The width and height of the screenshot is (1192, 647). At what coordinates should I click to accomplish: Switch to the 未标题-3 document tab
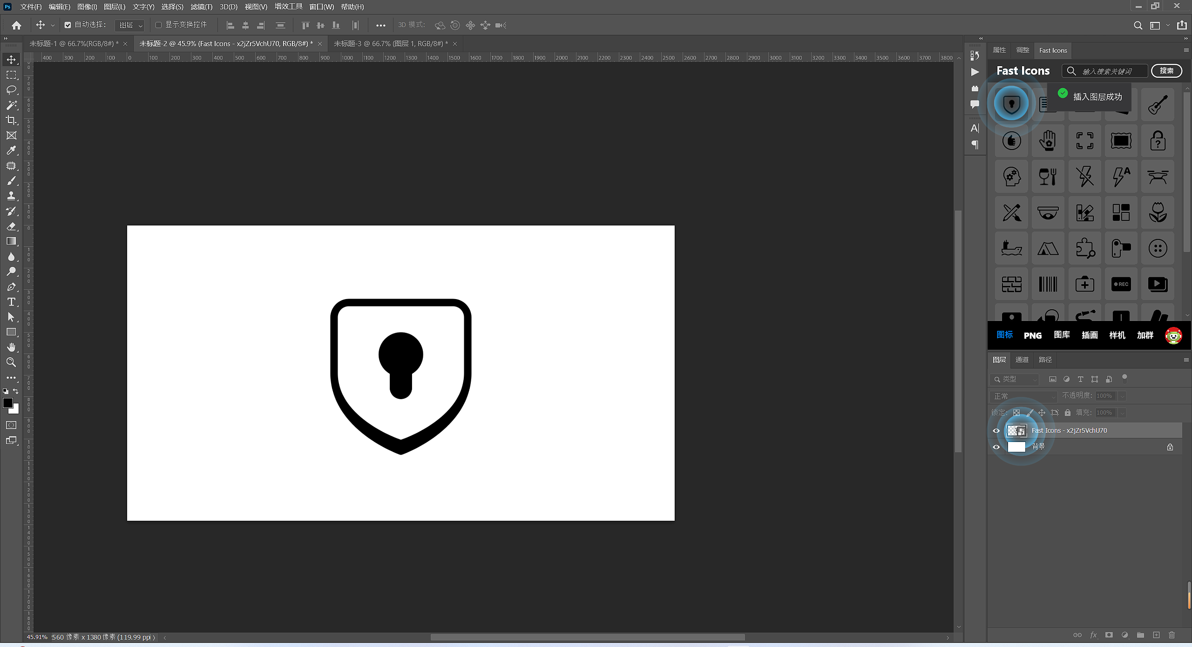pyautogui.click(x=391, y=44)
